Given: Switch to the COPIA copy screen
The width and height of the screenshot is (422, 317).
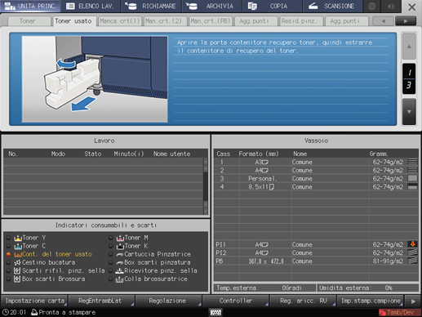Looking at the screenshot, I should [x=272, y=6].
